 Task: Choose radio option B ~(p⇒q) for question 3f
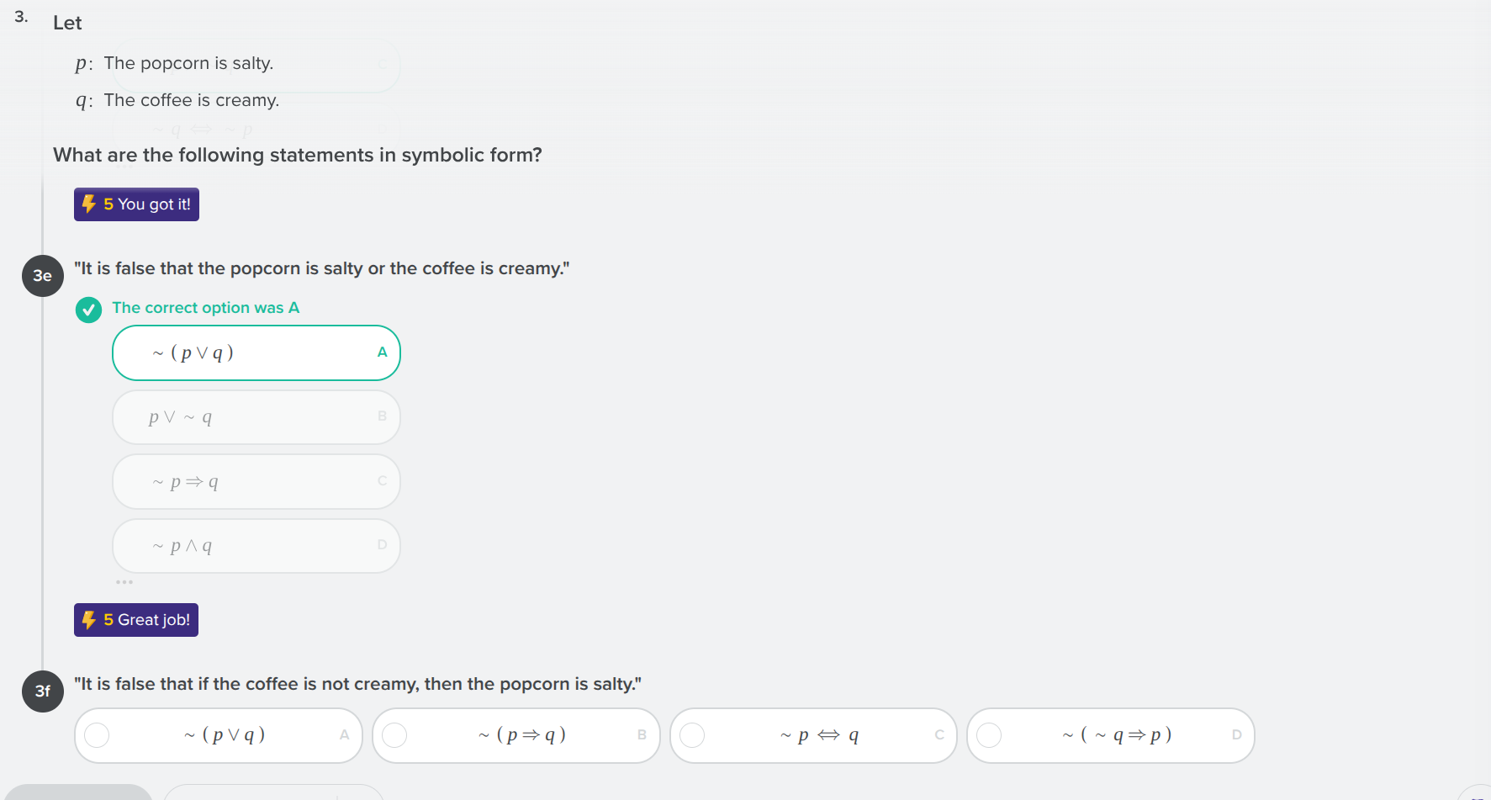tap(394, 735)
